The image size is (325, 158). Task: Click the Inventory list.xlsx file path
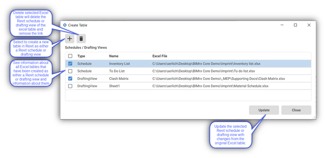click(x=206, y=64)
